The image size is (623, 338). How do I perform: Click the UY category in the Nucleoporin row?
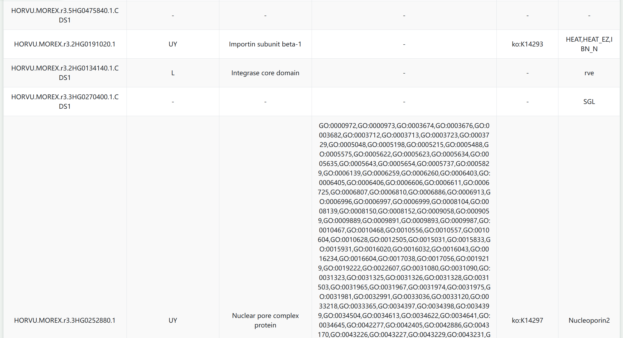click(x=173, y=320)
